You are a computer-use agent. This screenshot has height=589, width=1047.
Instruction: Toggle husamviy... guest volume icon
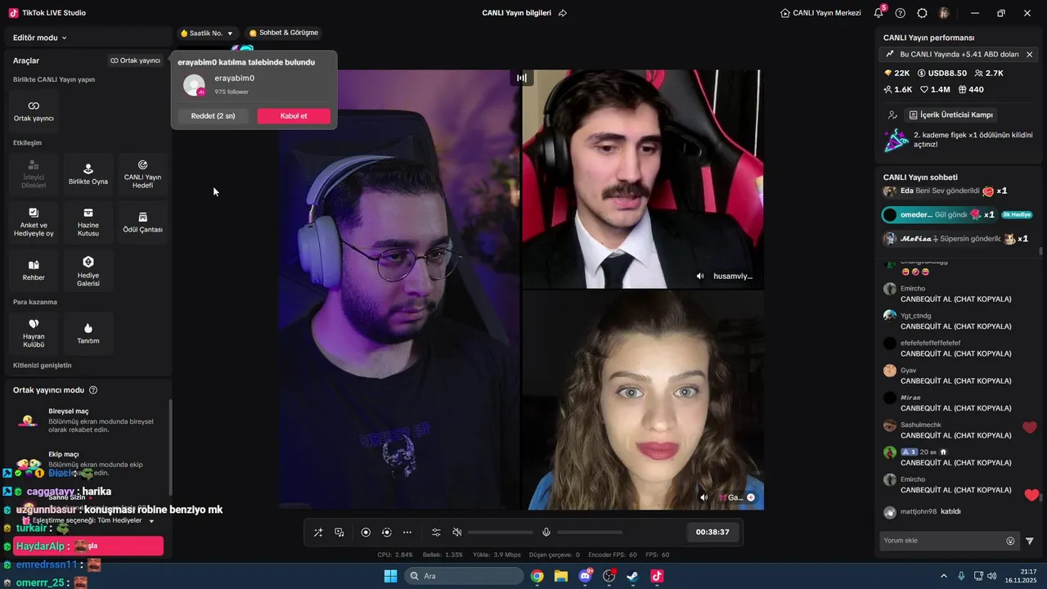point(700,277)
